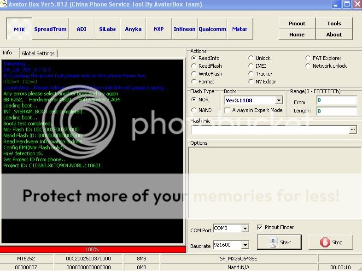Open the Info tab
The width and height of the screenshot is (362, 271).
pyautogui.click(x=7, y=53)
